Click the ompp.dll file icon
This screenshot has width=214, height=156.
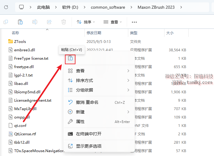click(x=11, y=117)
